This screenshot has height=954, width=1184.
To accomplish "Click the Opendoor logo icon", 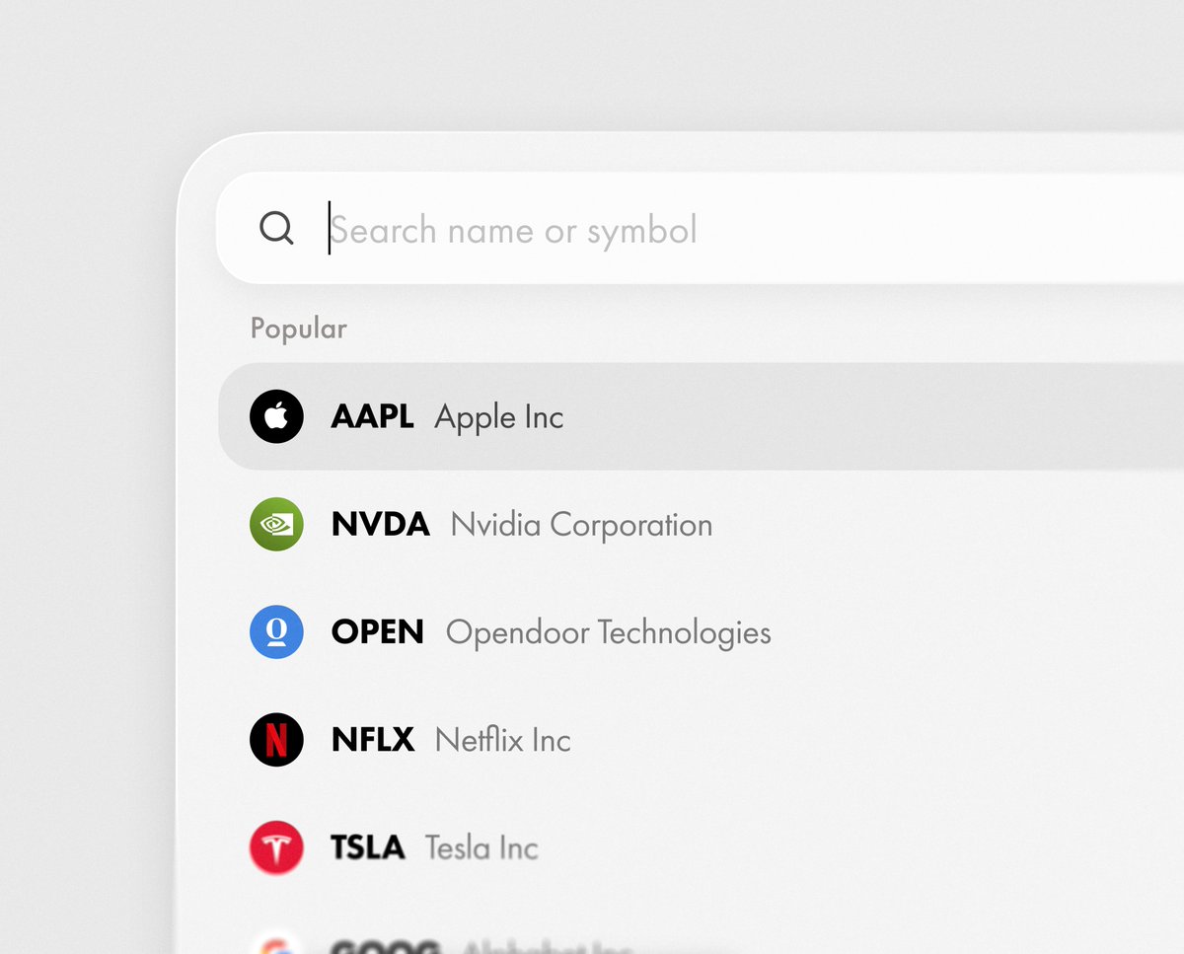I will click(276, 631).
